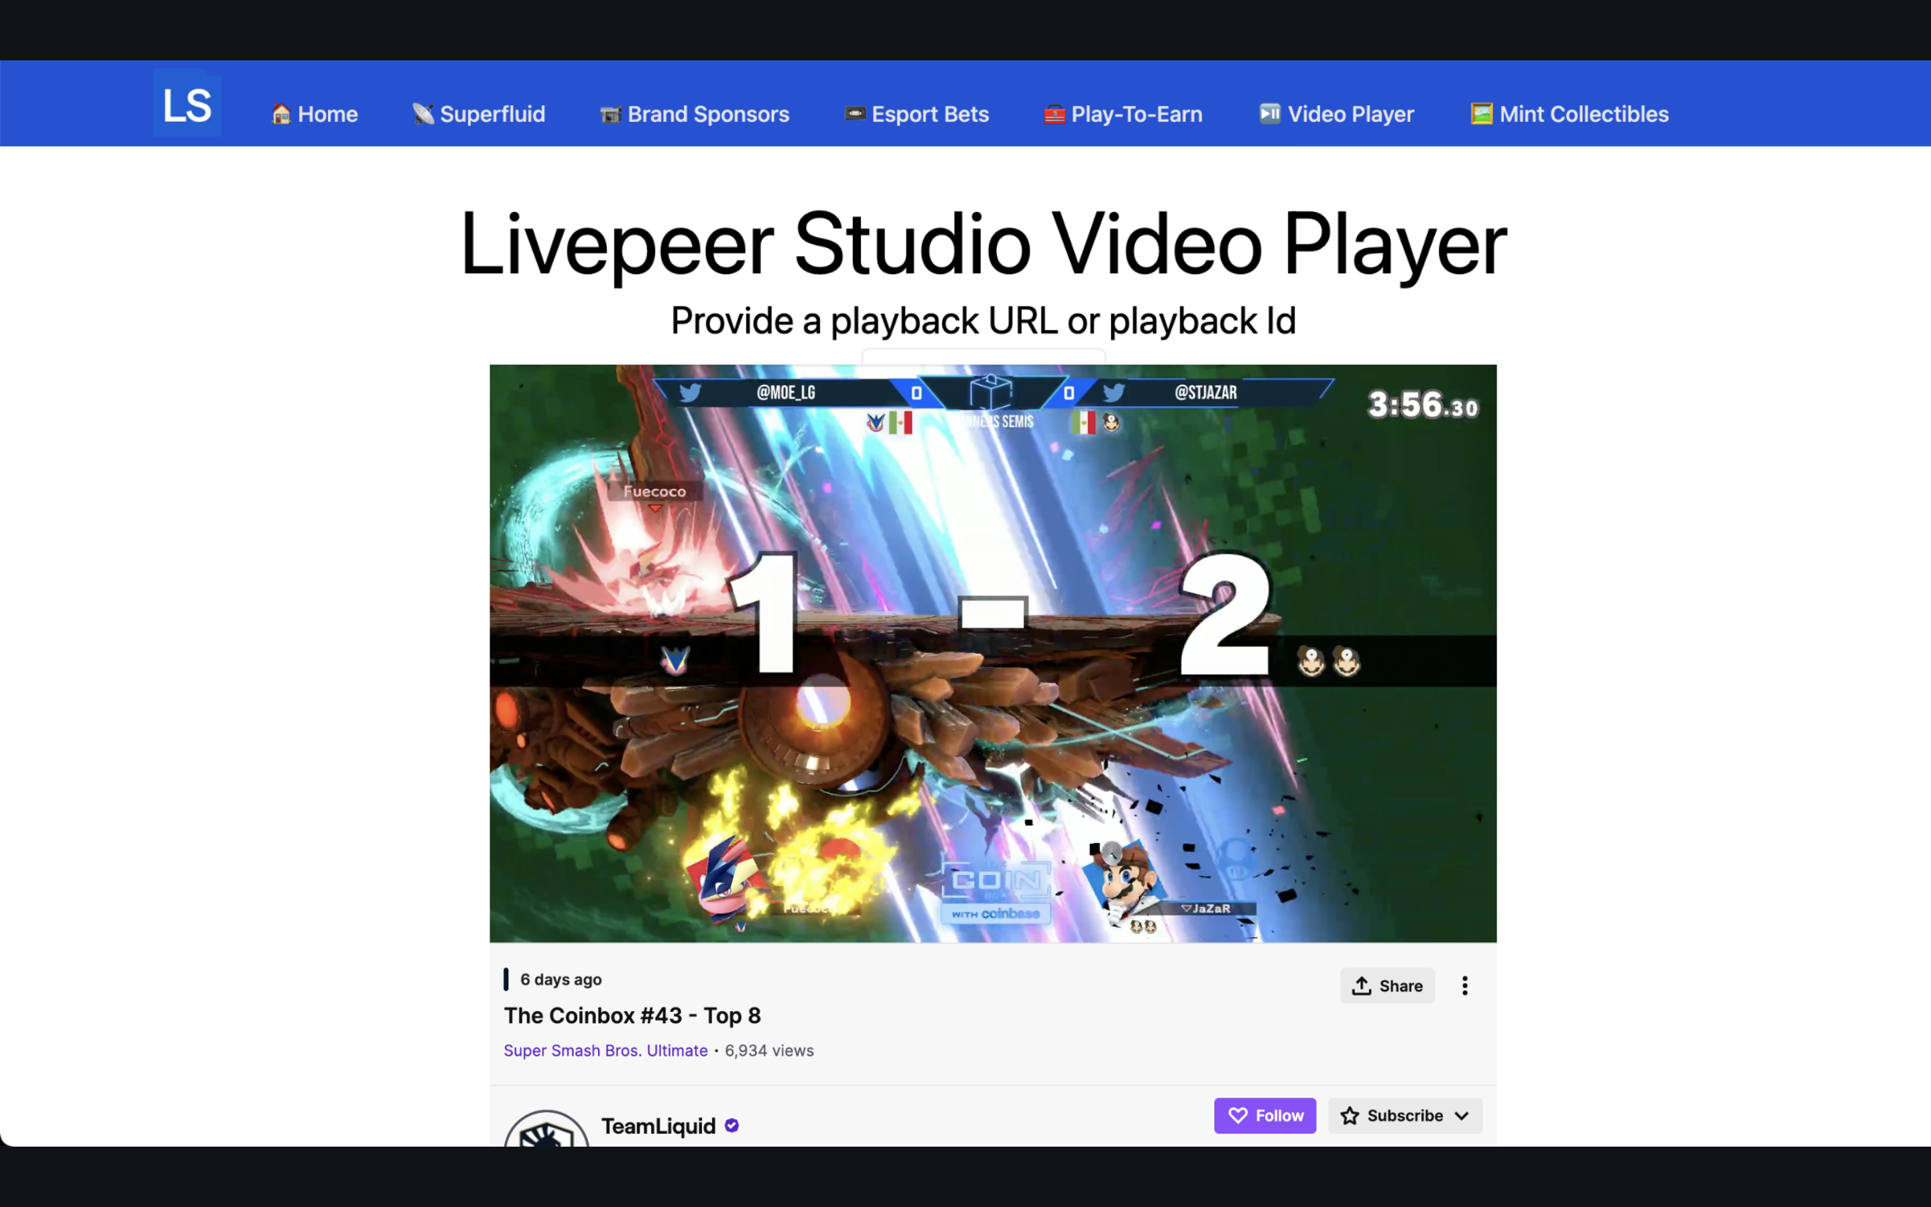Image resolution: width=1931 pixels, height=1207 pixels.
Task: Open the three-dot more options menu
Action: point(1464,986)
